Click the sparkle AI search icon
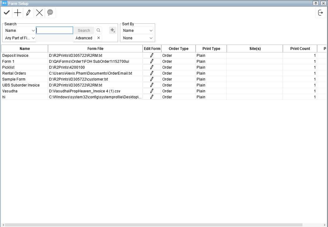The height and width of the screenshot is (227, 328). tap(112, 30)
